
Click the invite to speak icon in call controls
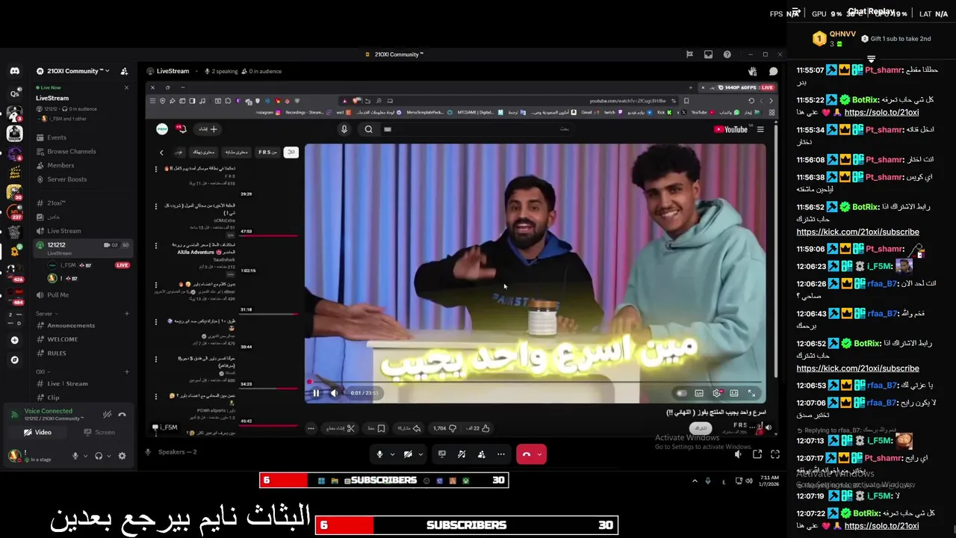tap(481, 454)
